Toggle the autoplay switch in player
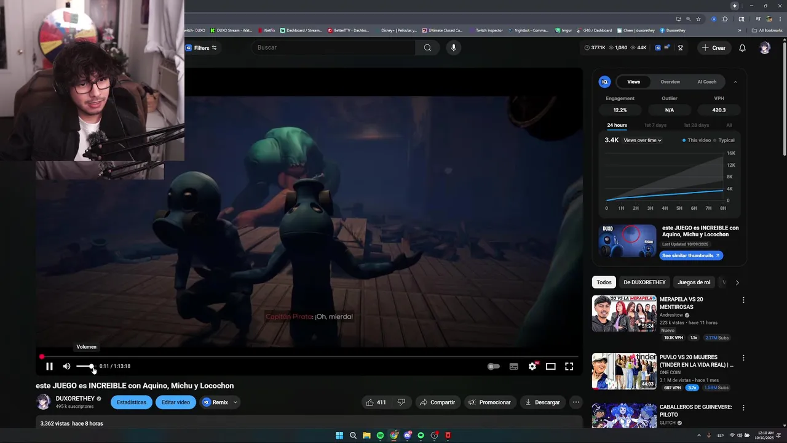Image resolution: width=787 pixels, height=443 pixels. (494, 366)
